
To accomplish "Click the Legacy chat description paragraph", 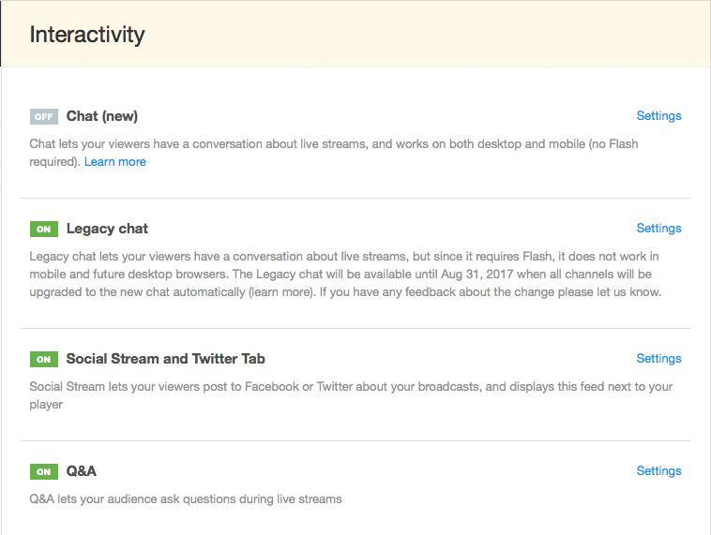I will point(345,275).
